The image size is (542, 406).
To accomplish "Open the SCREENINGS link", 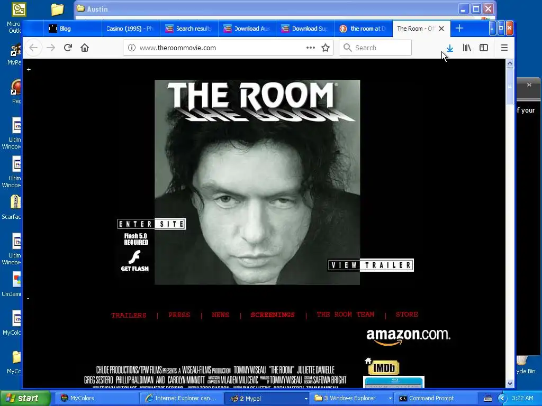I will click(273, 315).
